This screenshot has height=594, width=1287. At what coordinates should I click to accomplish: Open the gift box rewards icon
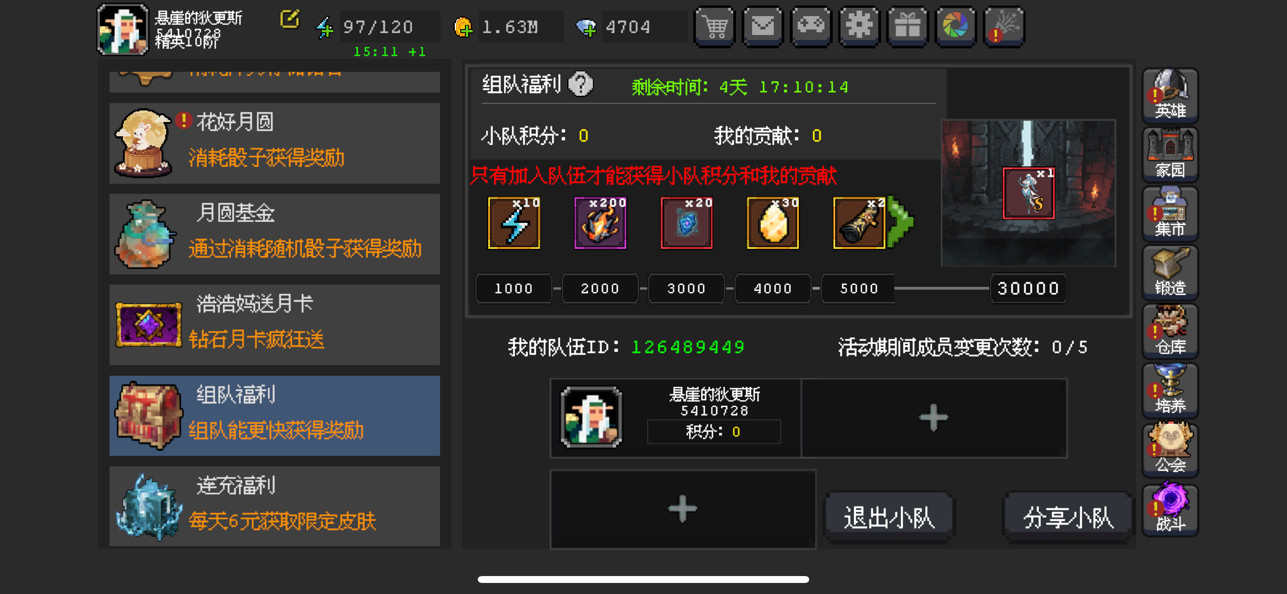(907, 27)
